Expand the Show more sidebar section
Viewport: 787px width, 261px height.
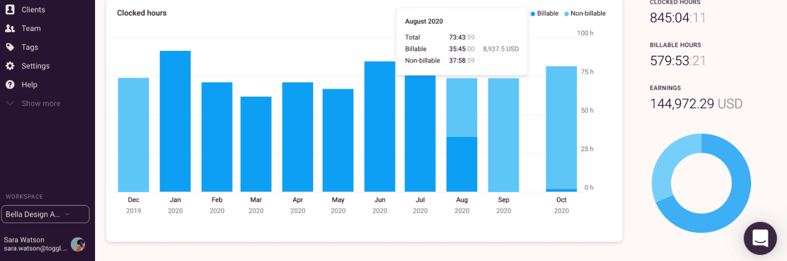[x=40, y=104]
